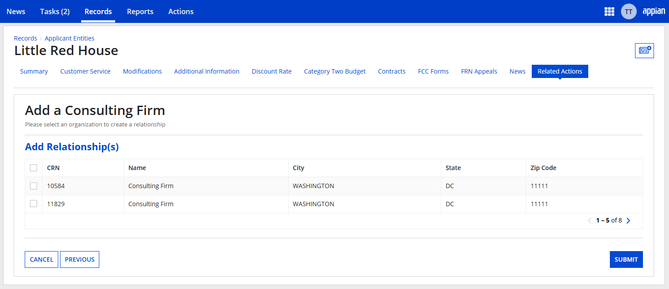669x289 pixels.
Task: Click the Cancel button
Action: (x=41, y=259)
